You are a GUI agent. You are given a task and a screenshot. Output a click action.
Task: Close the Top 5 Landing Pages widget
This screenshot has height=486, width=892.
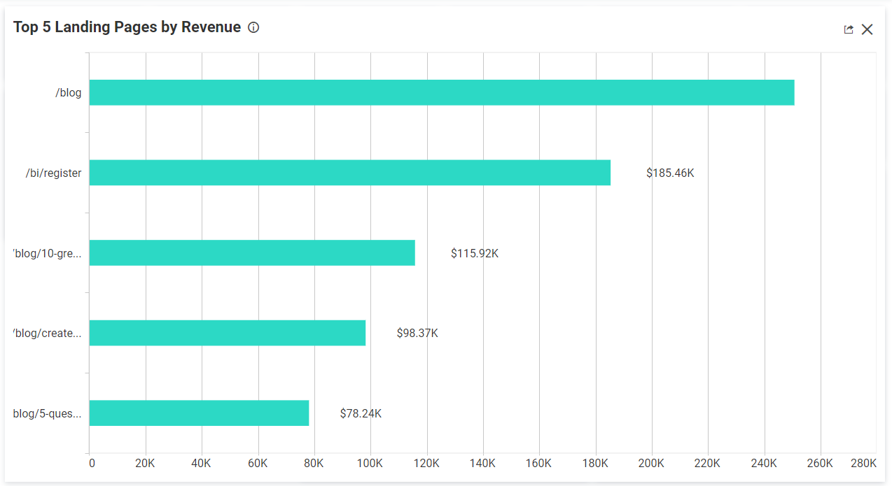[867, 29]
